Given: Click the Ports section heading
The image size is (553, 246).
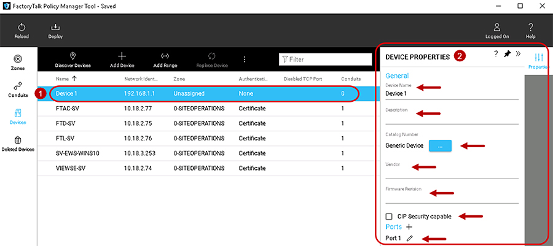Looking at the screenshot, I should click(394, 227).
